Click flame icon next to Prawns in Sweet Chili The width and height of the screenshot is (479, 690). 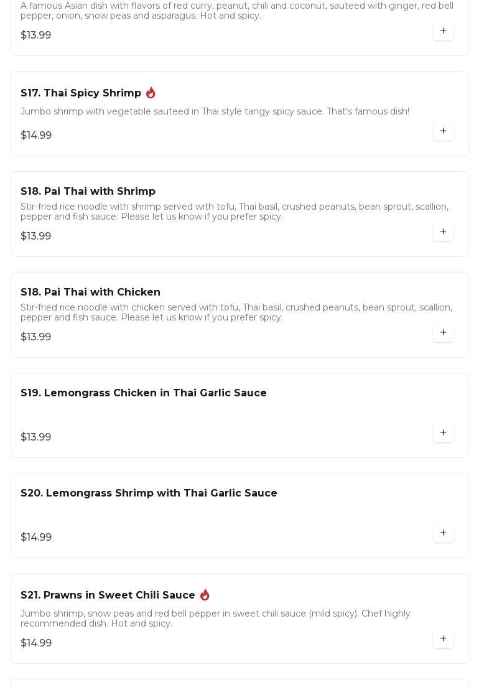205,595
